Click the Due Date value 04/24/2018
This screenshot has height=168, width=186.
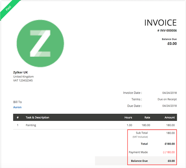click(170, 106)
